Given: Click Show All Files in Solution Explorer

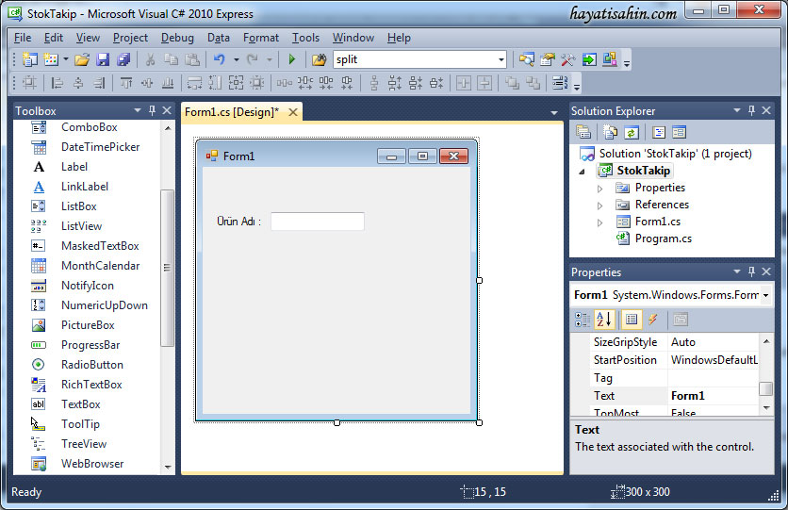Looking at the screenshot, I should 611,132.
